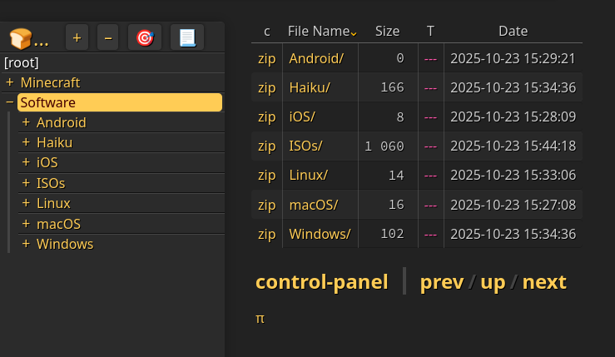Click the plus button in the tree toolbar
This screenshot has height=357, width=615.
(77, 37)
